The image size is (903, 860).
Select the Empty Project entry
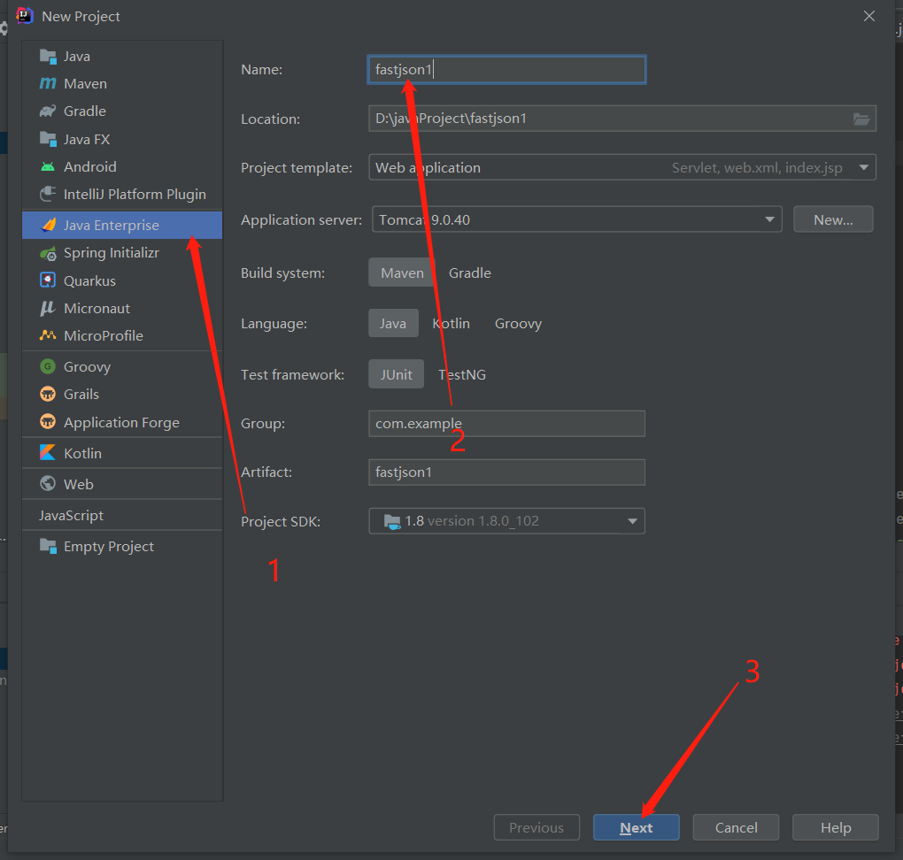[122, 546]
